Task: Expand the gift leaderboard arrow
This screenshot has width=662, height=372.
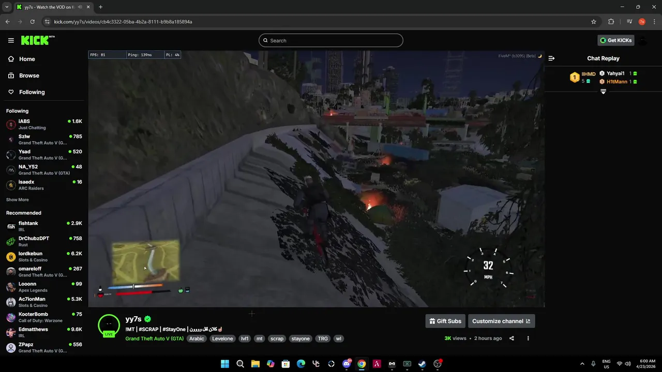Action: (603, 91)
